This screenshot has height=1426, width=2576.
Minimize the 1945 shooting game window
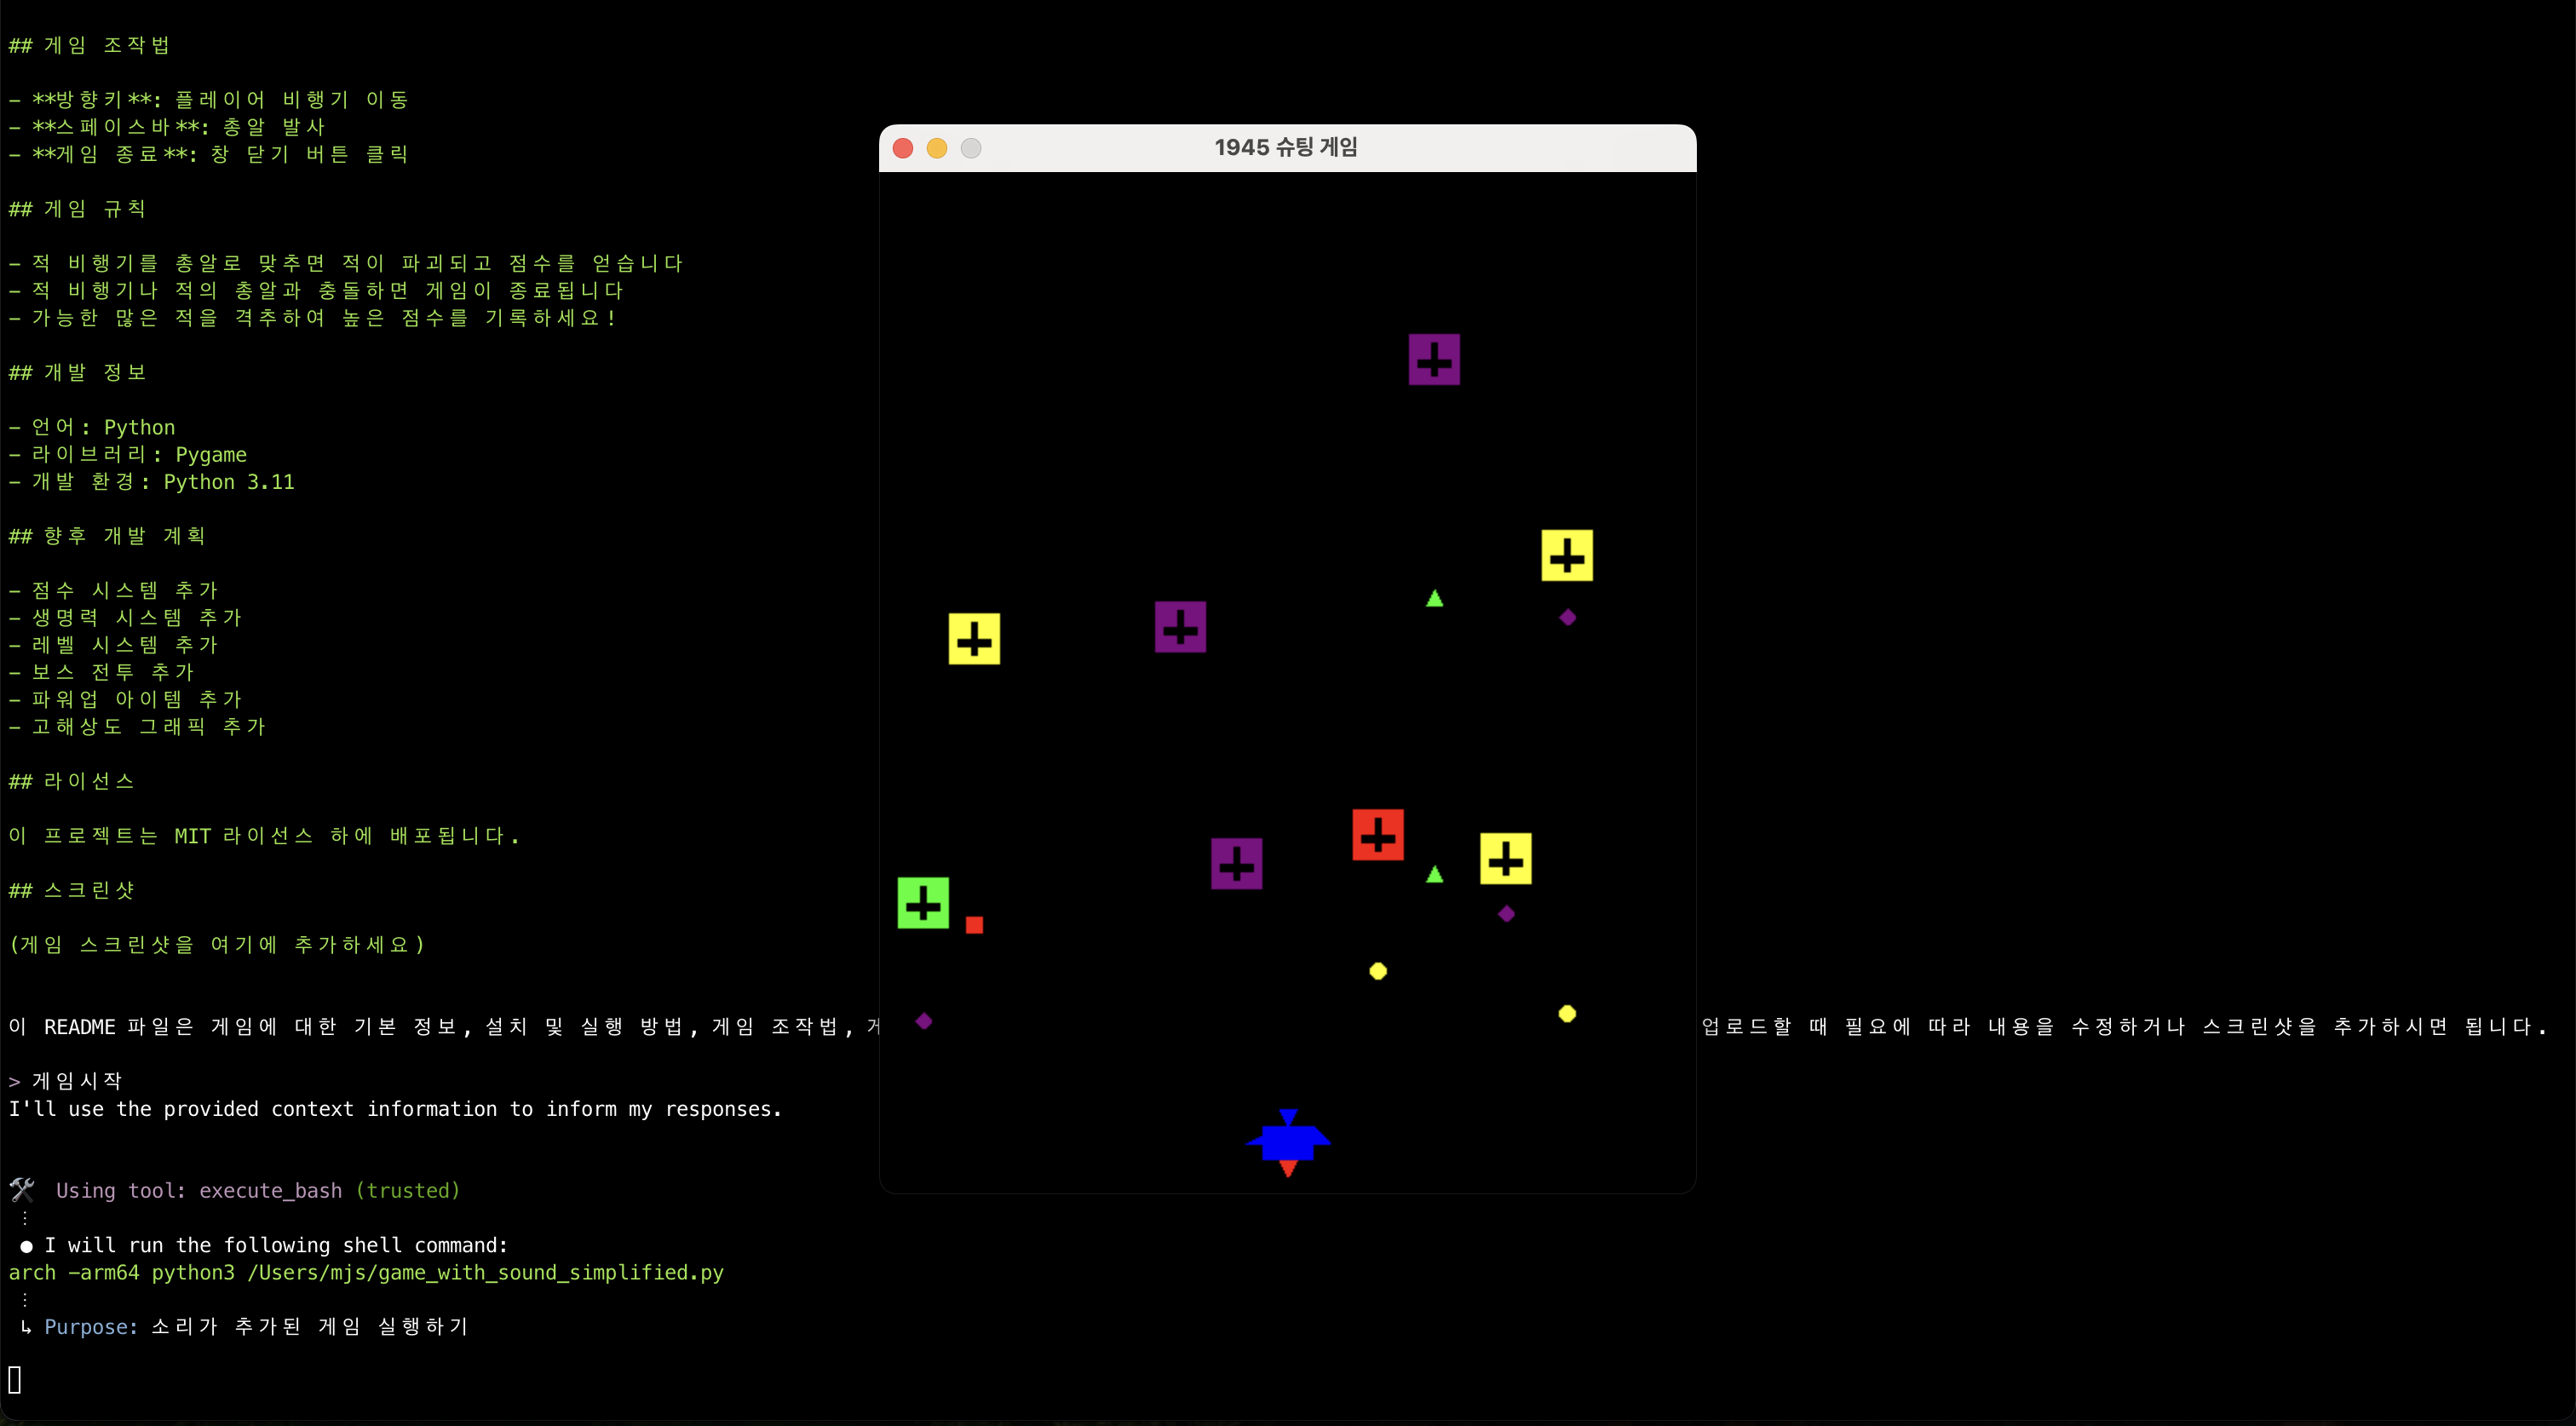click(x=936, y=148)
